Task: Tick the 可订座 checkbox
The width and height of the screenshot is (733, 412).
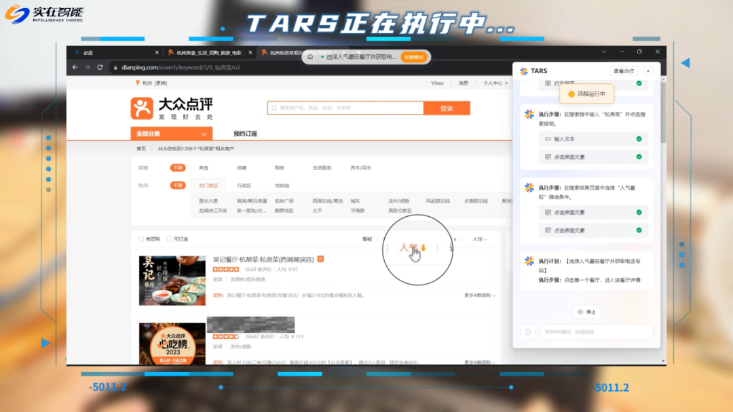Action: coord(169,239)
